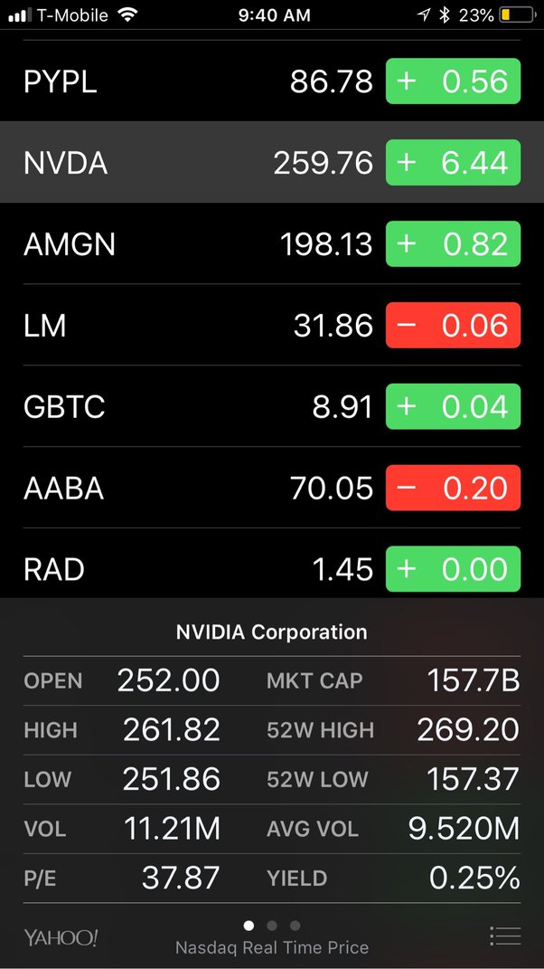Toggle GBTC's green change badge display
This screenshot has height=969, width=544.
click(x=453, y=406)
